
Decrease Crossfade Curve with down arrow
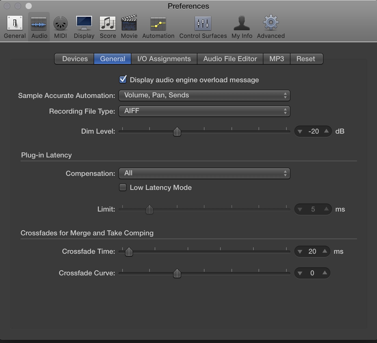(x=300, y=273)
